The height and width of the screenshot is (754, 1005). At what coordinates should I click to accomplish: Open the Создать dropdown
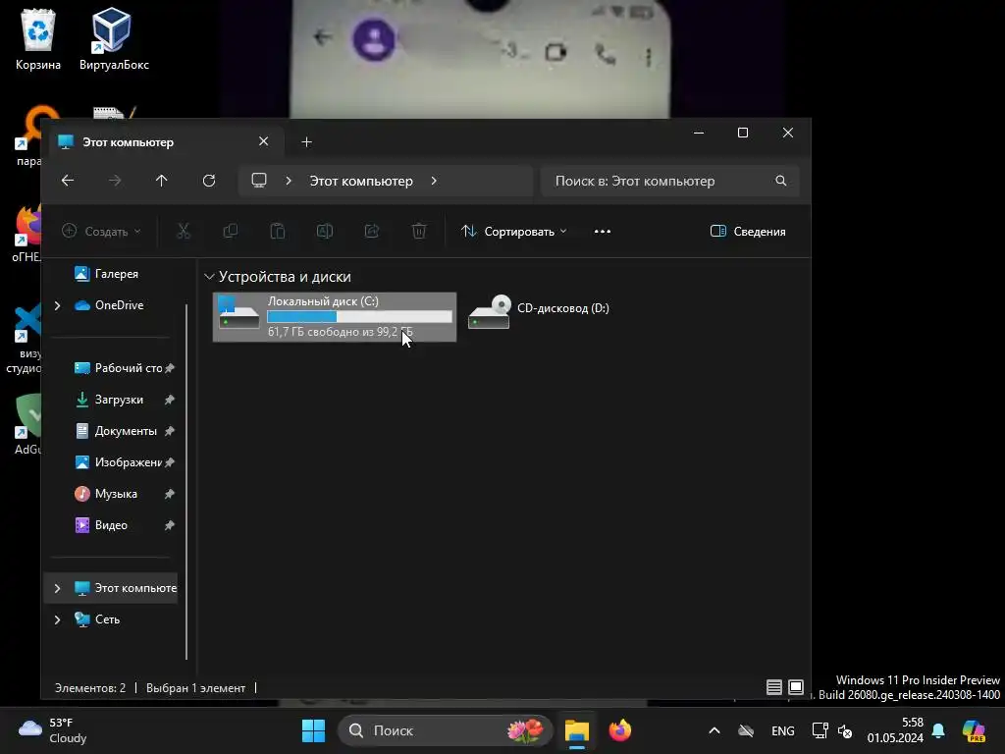[101, 232]
